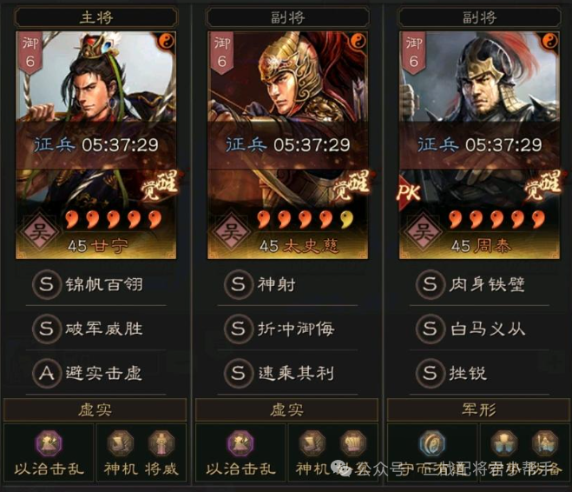Click the PK badge on 周泰's card
The height and width of the screenshot is (492, 572).
click(409, 192)
